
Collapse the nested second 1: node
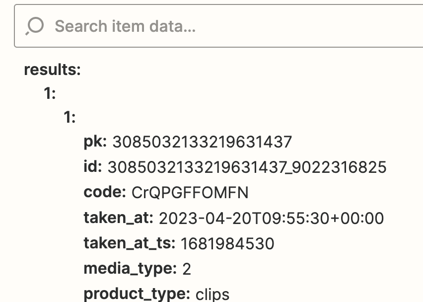[x=70, y=117]
